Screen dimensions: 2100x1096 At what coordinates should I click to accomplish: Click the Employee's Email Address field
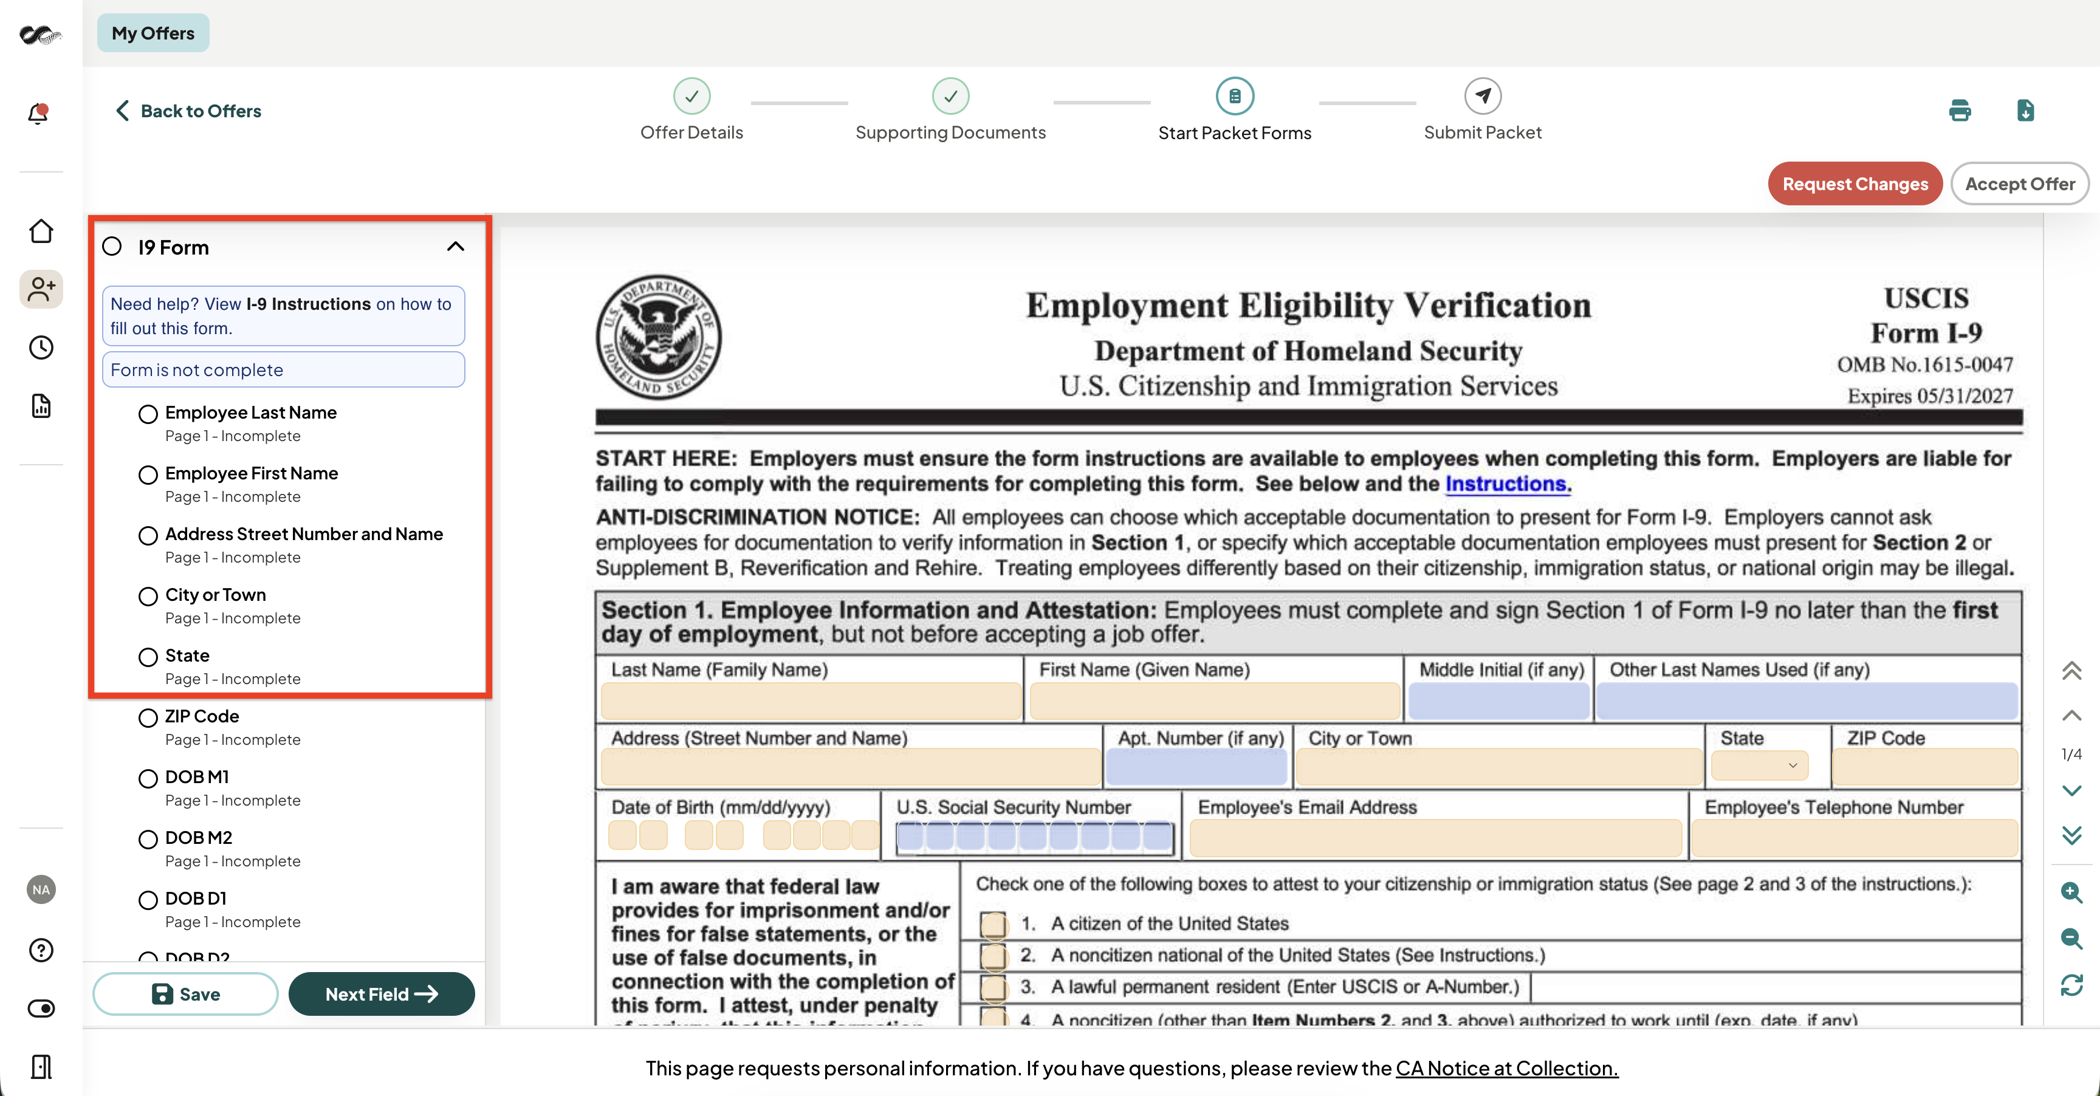tap(1436, 838)
